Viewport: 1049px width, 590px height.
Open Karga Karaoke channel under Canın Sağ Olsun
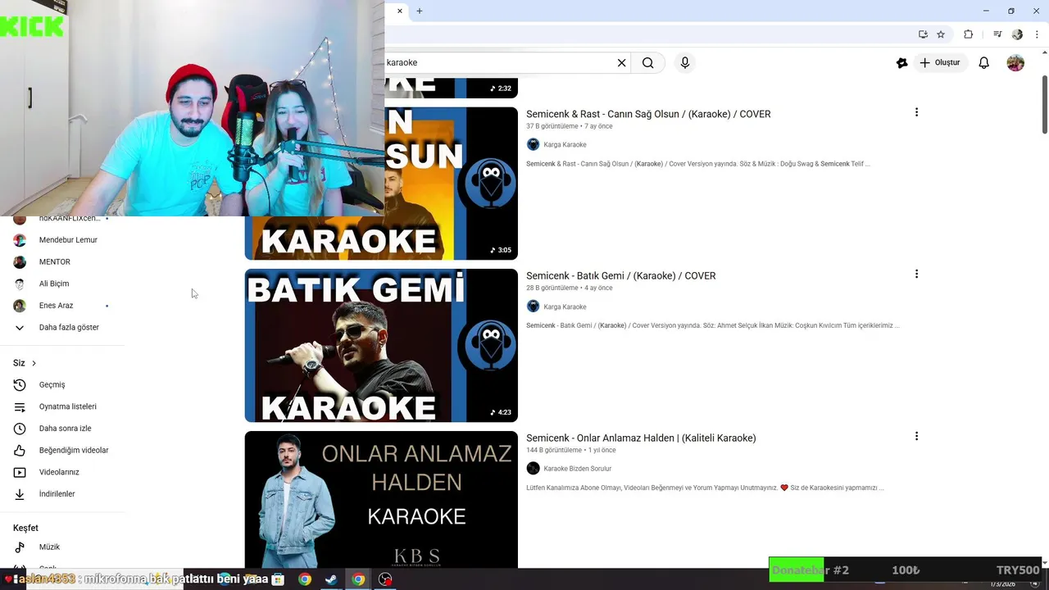pos(565,145)
